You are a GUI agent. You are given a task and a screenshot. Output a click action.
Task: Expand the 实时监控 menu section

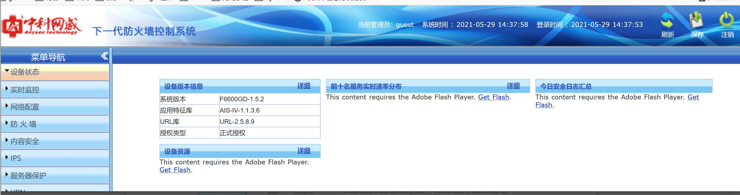25,90
